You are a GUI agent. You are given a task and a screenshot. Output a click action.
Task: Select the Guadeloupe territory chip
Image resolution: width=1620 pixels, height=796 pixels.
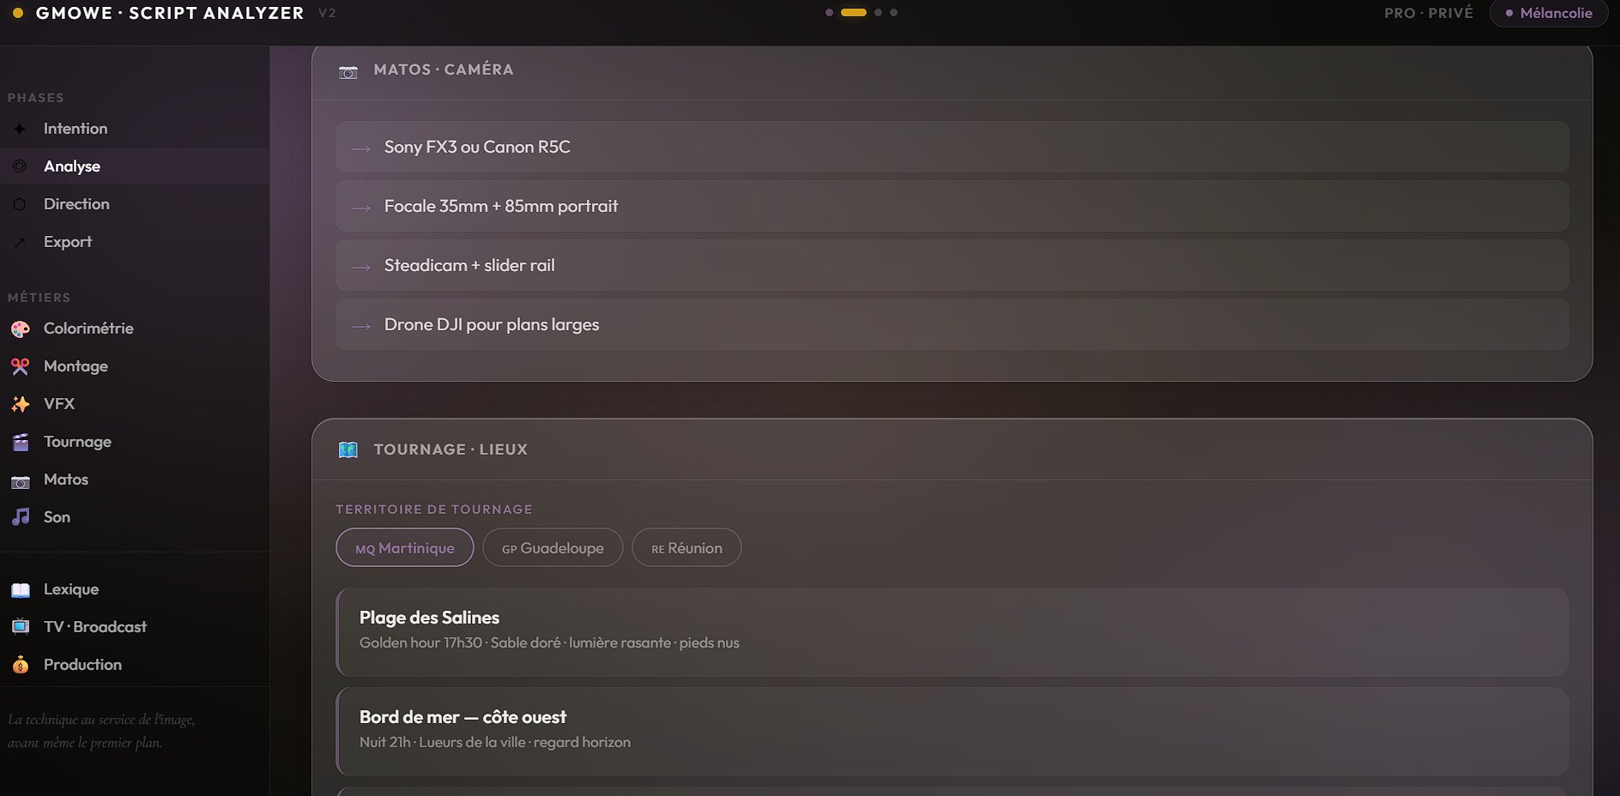point(553,547)
